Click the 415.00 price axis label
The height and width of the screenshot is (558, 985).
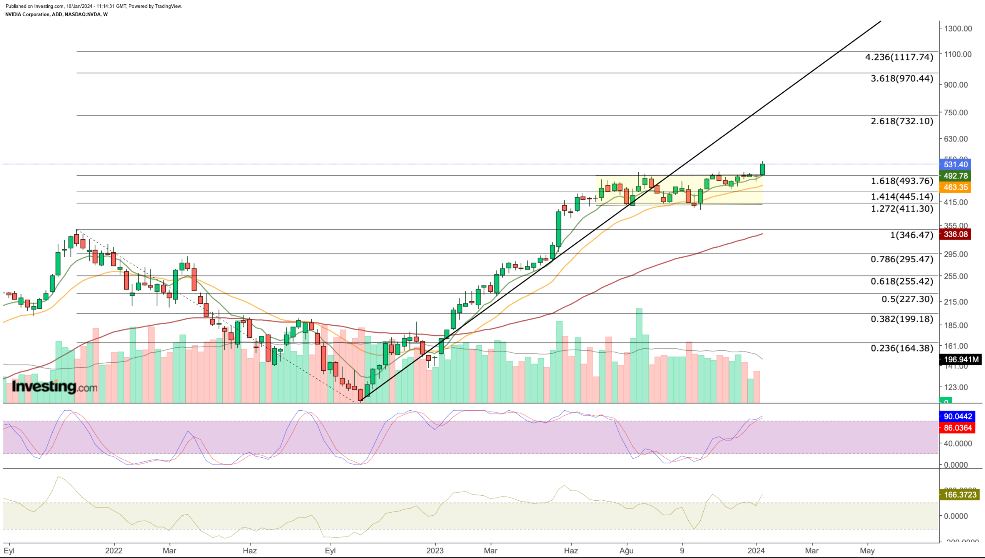tap(956, 202)
